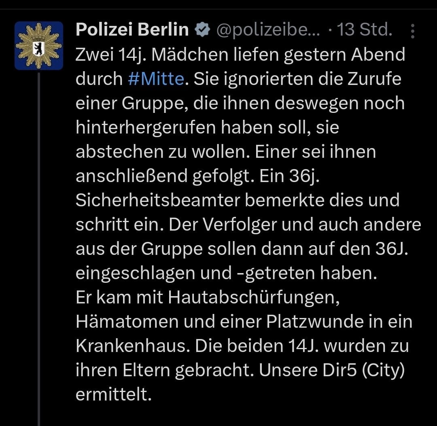Click the 13 Std. timestamp
The width and height of the screenshot is (437, 426).
click(365, 30)
